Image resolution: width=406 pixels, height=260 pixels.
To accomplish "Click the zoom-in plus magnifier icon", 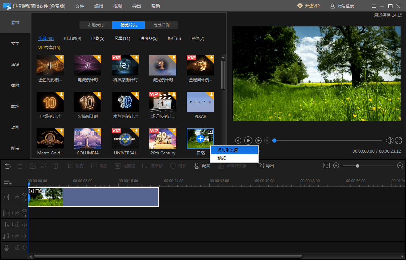I will click(x=400, y=166).
